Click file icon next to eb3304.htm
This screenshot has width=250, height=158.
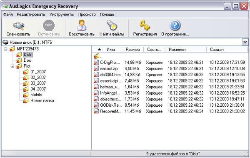[96, 75]
